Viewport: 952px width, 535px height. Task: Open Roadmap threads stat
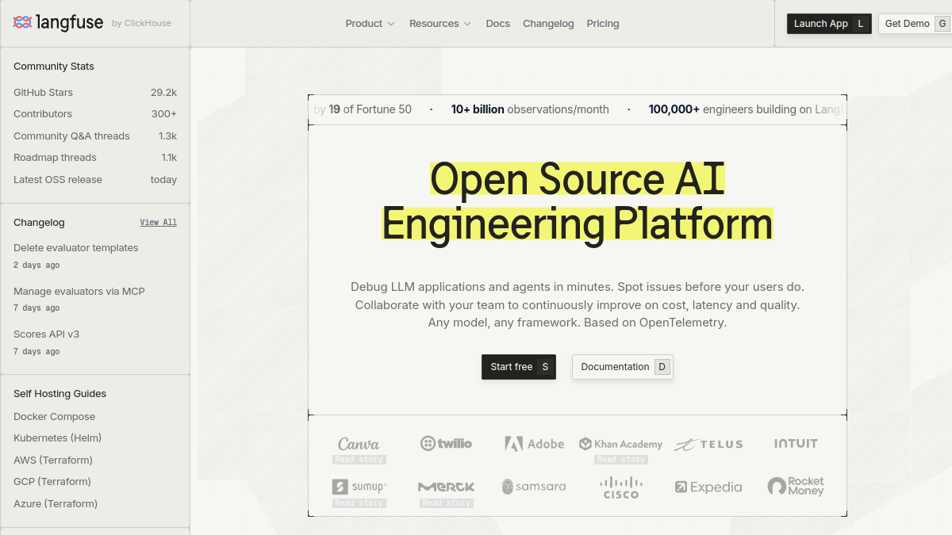95,158
